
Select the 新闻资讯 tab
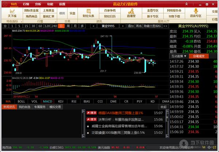(9, 107)
